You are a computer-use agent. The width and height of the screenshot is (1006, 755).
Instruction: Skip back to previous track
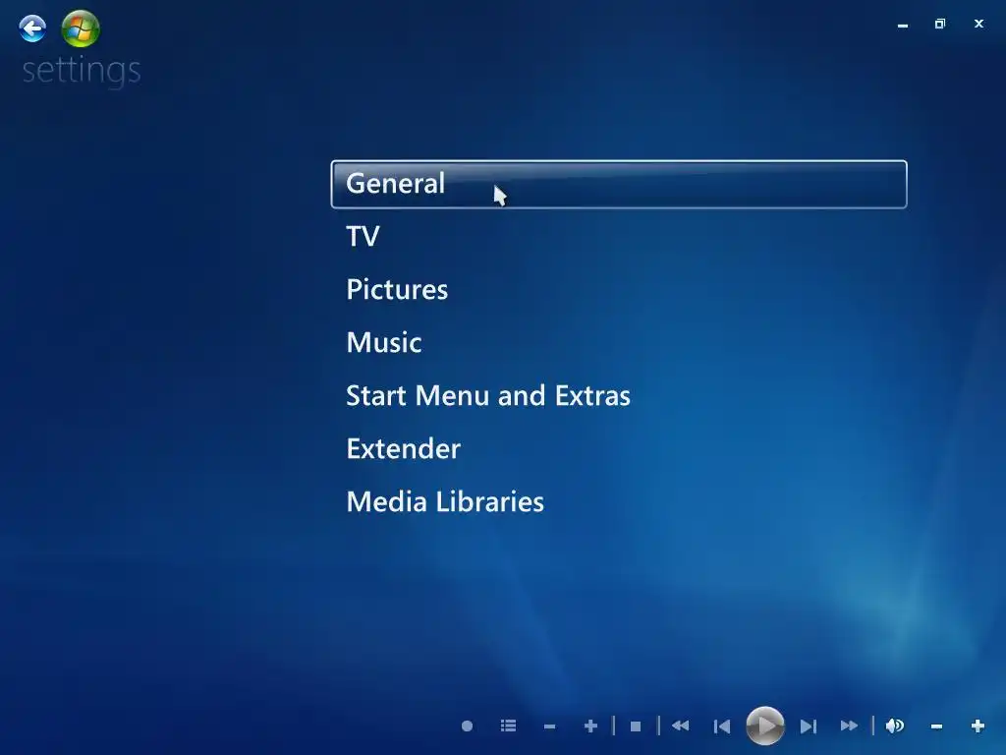click(722, 726)
